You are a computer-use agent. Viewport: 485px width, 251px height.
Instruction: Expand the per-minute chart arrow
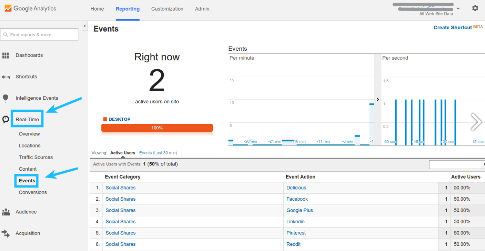pyautogui.click(x=378, y=99)
